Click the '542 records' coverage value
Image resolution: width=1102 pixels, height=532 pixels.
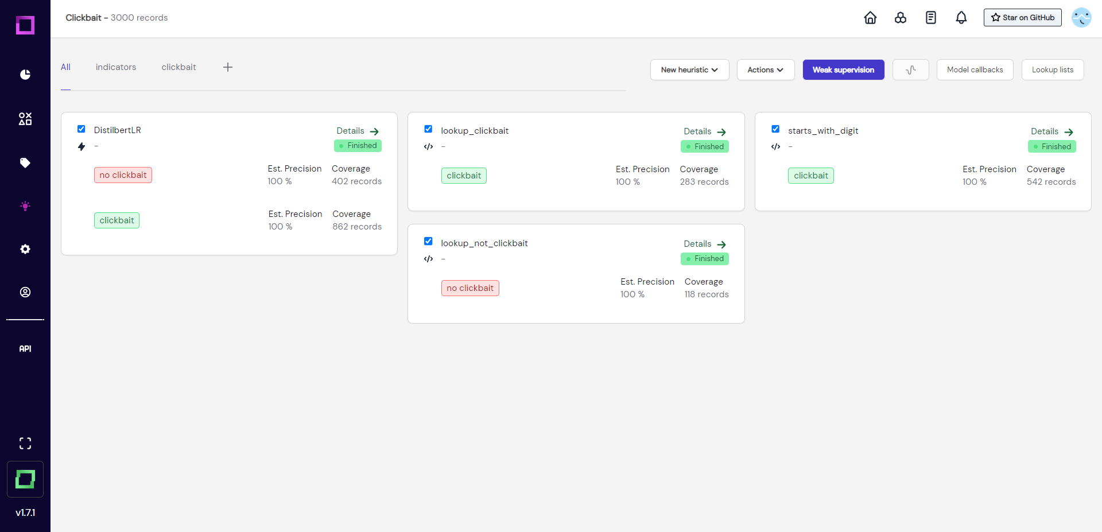tap(1051, 182)
